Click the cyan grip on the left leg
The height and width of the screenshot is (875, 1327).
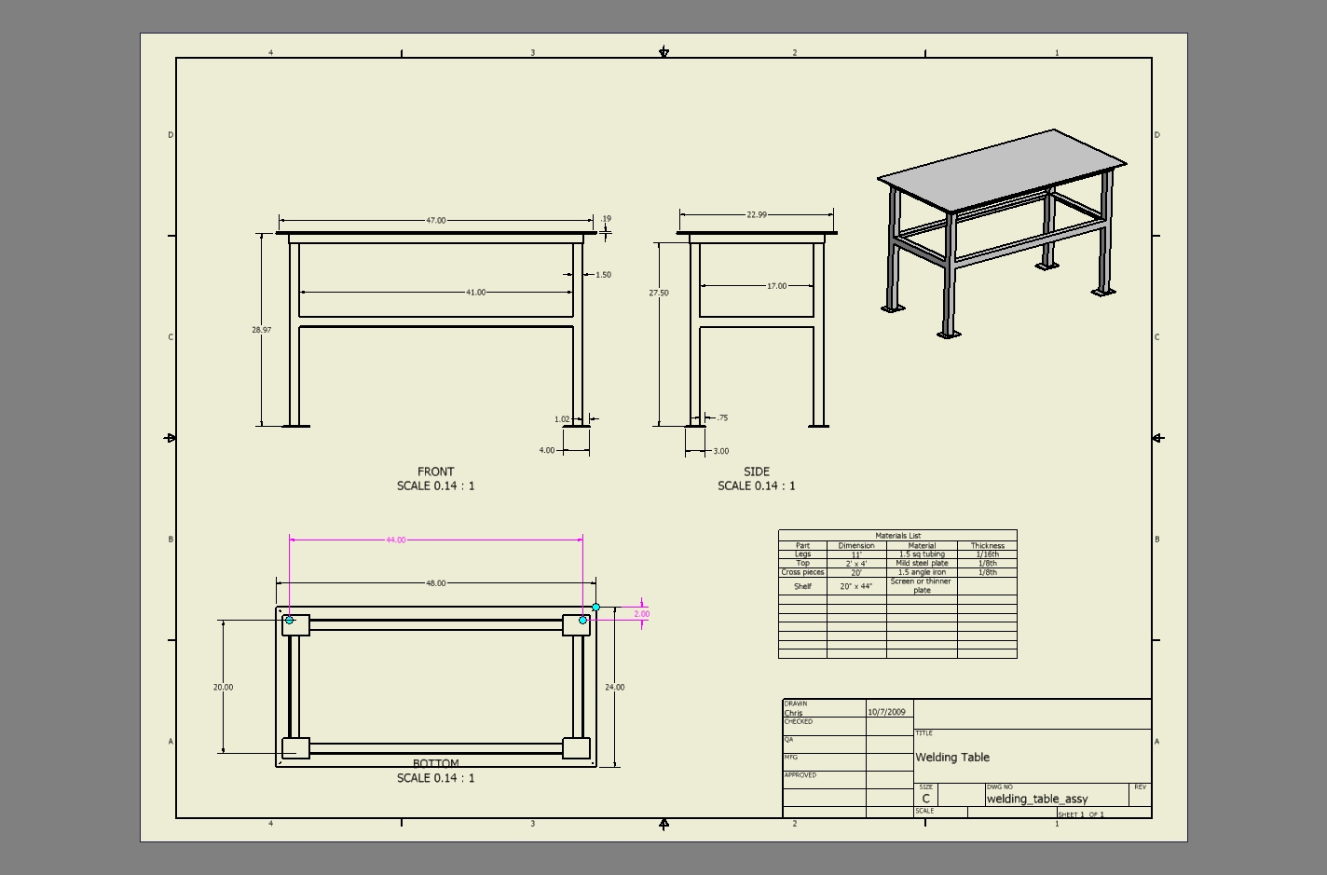point(290,620)
